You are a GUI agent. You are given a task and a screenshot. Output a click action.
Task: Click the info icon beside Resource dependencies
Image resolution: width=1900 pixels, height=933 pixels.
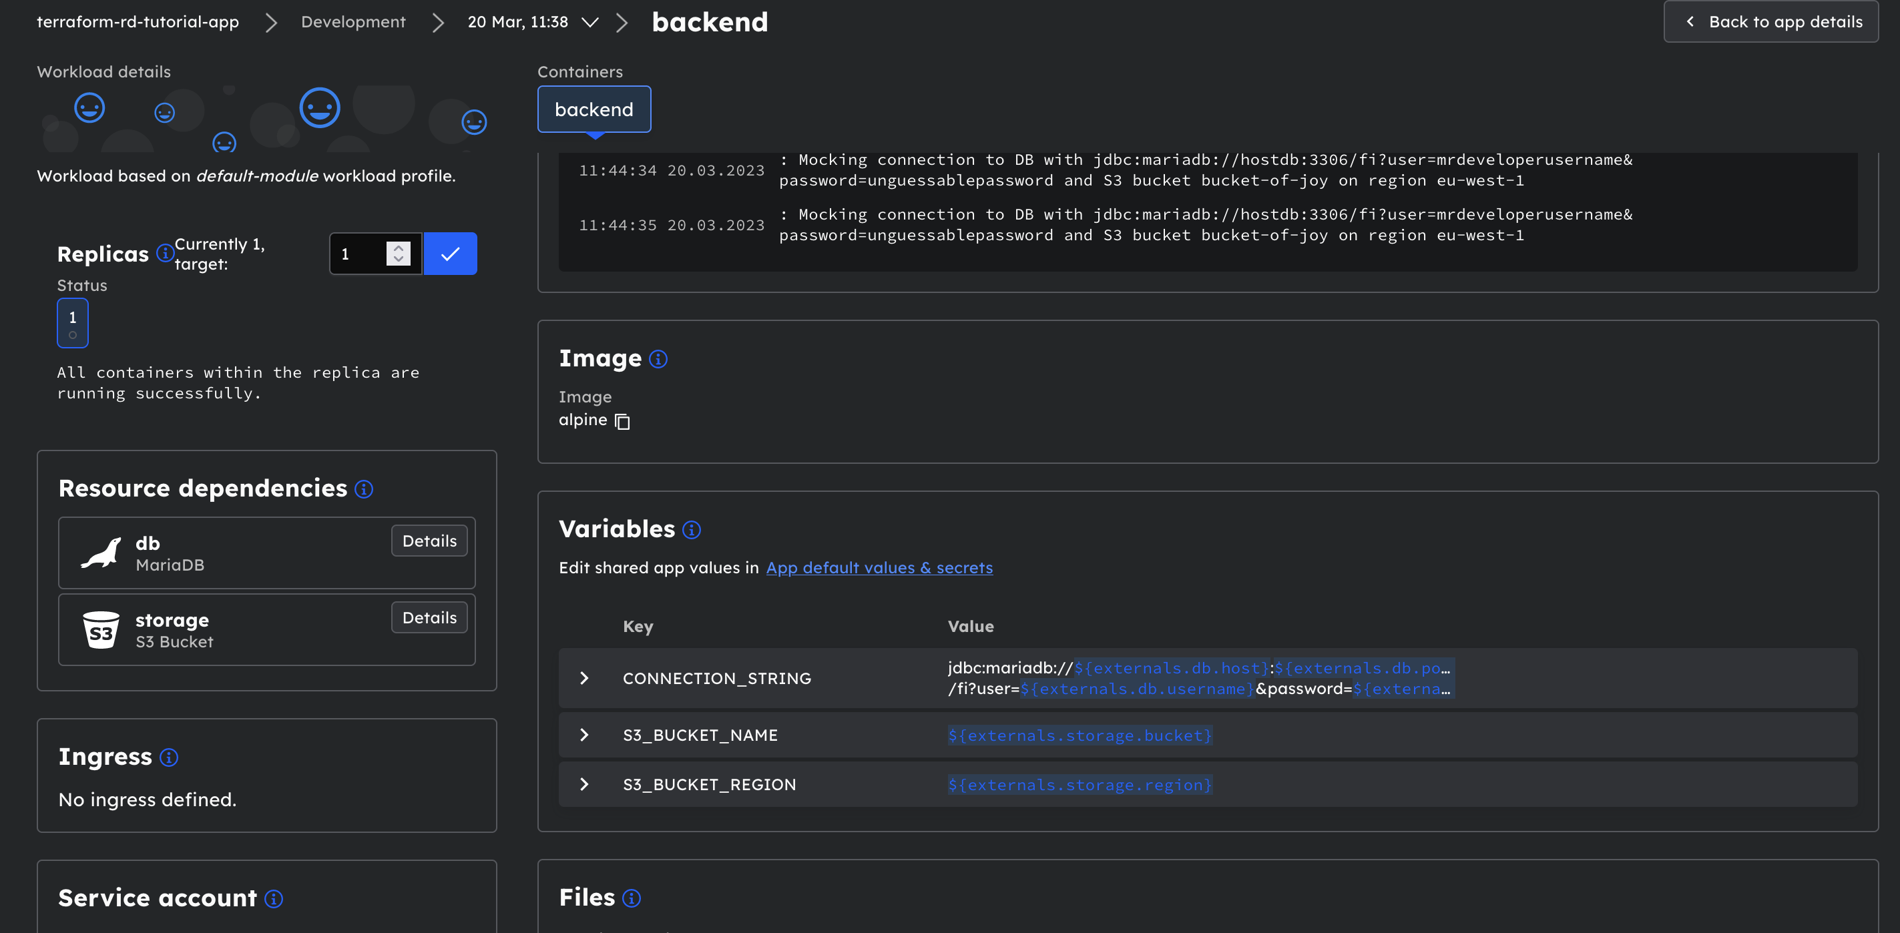click(364, 489)
